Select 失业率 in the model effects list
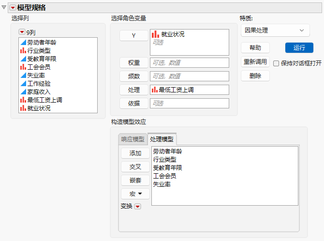Screen dimensions: 324x241 click(x=162, y=184)
